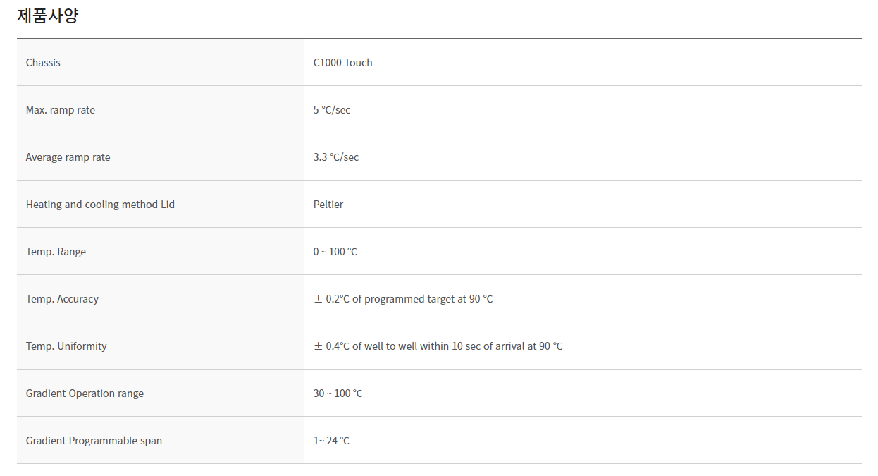Click the 0 ~ 100 °C value
The height and width of the screenshot is (476, 878).
(x=335, y=252)
